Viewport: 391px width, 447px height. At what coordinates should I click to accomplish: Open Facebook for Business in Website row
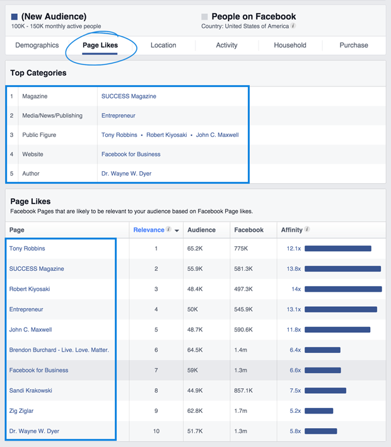131,154
